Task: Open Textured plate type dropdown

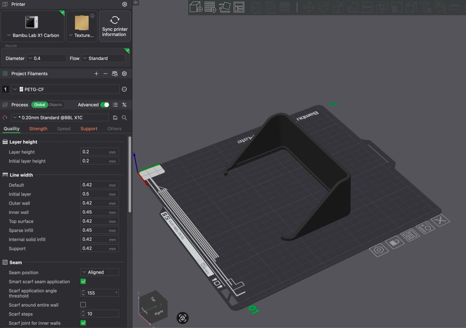Action: coord(82,35)
